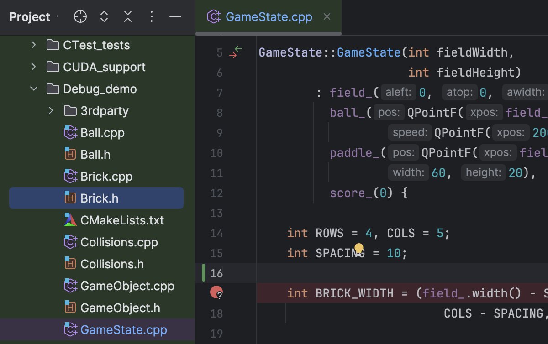This screenshot has height=344, width=548.
Task: Hide the Project tool window
Action: [x=175, y=17]
